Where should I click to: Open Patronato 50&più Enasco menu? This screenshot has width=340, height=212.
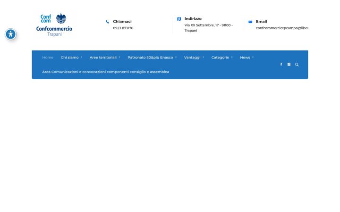pyautogui.click(x=150, y=57)
